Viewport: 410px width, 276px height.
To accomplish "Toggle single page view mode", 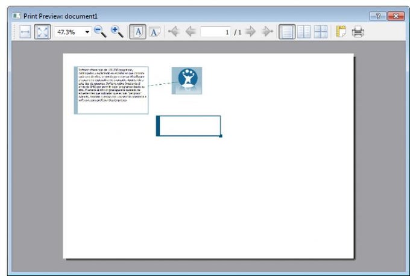I will coord(287,32).
